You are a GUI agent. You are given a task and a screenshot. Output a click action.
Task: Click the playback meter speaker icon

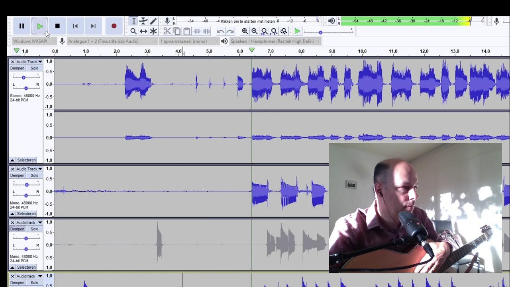tap(331, 21)
